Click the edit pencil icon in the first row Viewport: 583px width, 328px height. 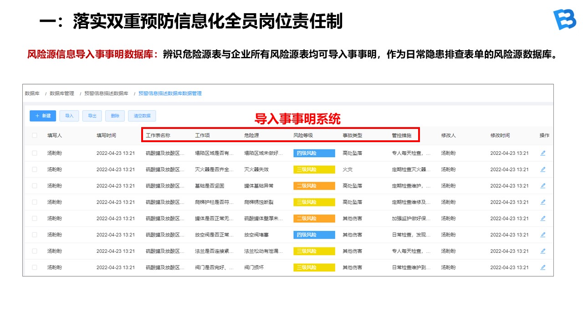pyautogui.click(x=542, y=153)
